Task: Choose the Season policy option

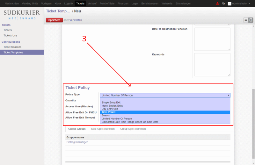Action: (106, 115)
